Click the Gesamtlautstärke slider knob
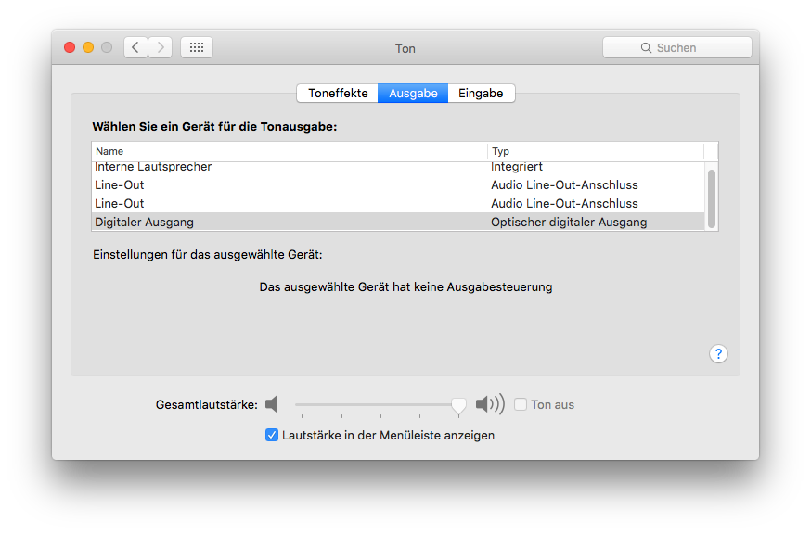 click(x=458, y=405)
